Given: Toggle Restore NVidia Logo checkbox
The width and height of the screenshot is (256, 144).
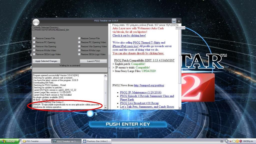Looking at the screenshot, I should coord(79,50).
